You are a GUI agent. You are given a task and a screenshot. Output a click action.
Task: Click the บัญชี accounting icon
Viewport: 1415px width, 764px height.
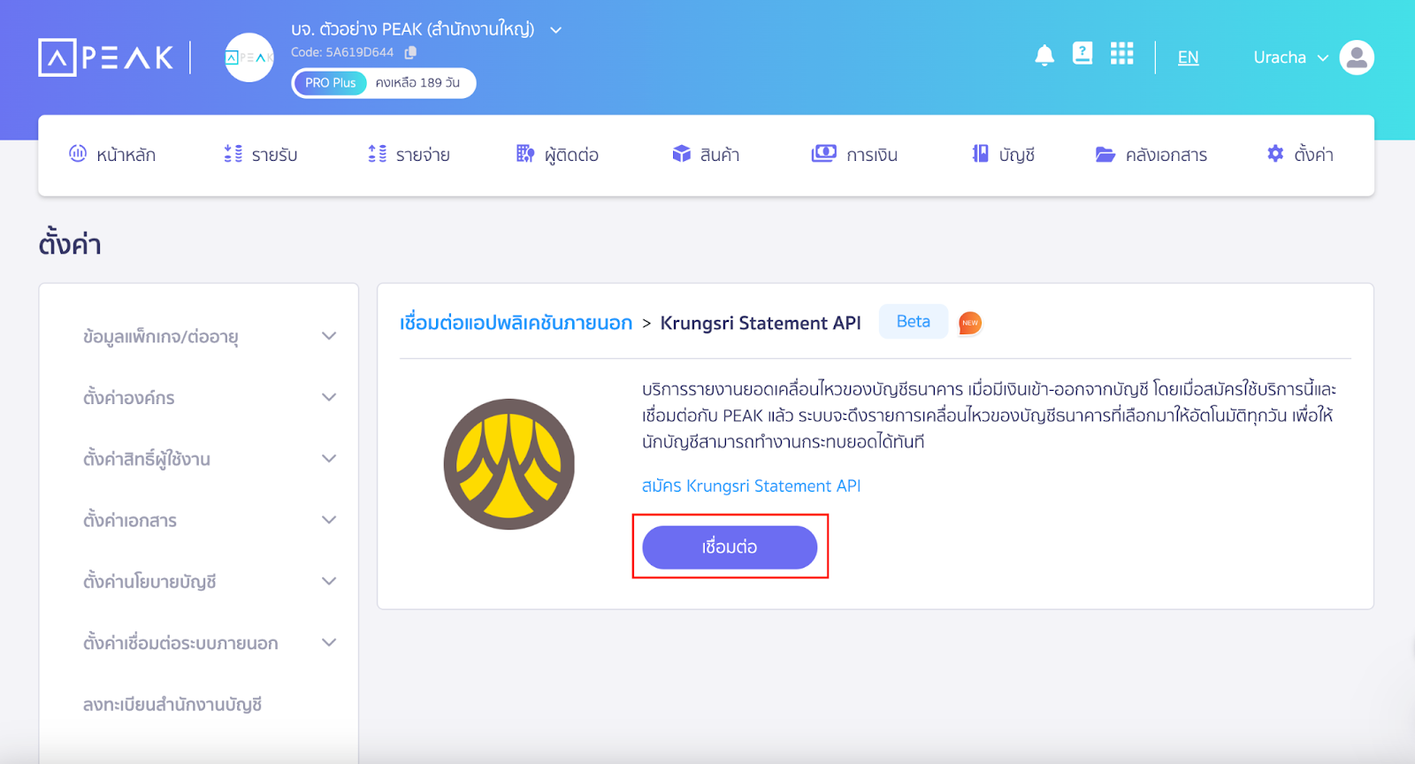980,154
